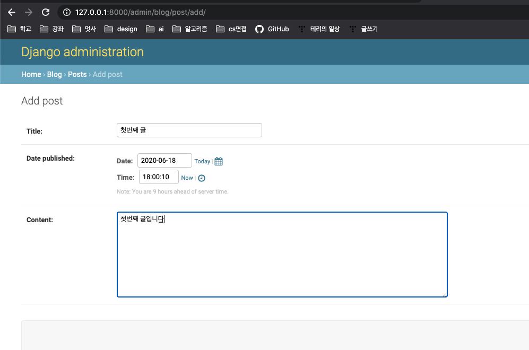Set date with the Today link

tap(202, 161)
